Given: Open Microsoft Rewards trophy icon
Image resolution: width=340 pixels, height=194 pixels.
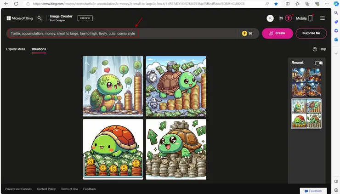Looking at the screenshot, I should (x=289, y=18).
